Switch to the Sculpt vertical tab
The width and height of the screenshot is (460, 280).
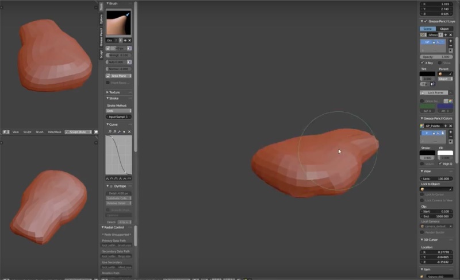coord(102,54)
